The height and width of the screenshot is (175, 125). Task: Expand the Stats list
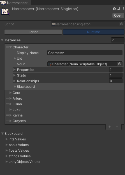click(15, 75)
